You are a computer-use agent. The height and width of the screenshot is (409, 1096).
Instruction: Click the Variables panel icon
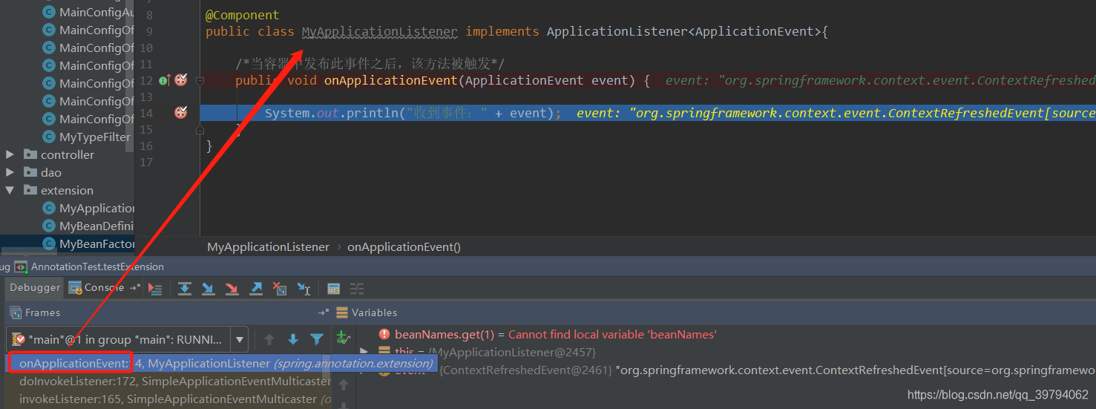(x=342, y=313)
